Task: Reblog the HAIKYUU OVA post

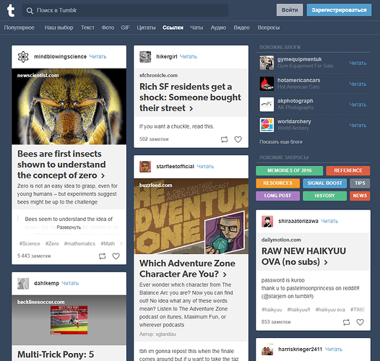Action: (347, 322)
